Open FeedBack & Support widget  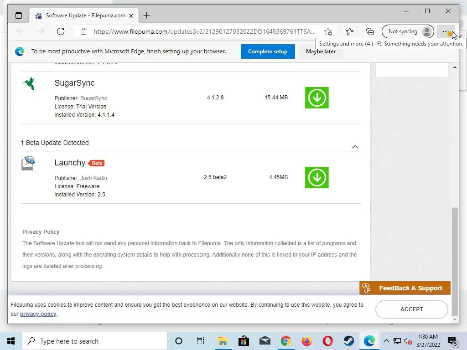tap(405, 288)
